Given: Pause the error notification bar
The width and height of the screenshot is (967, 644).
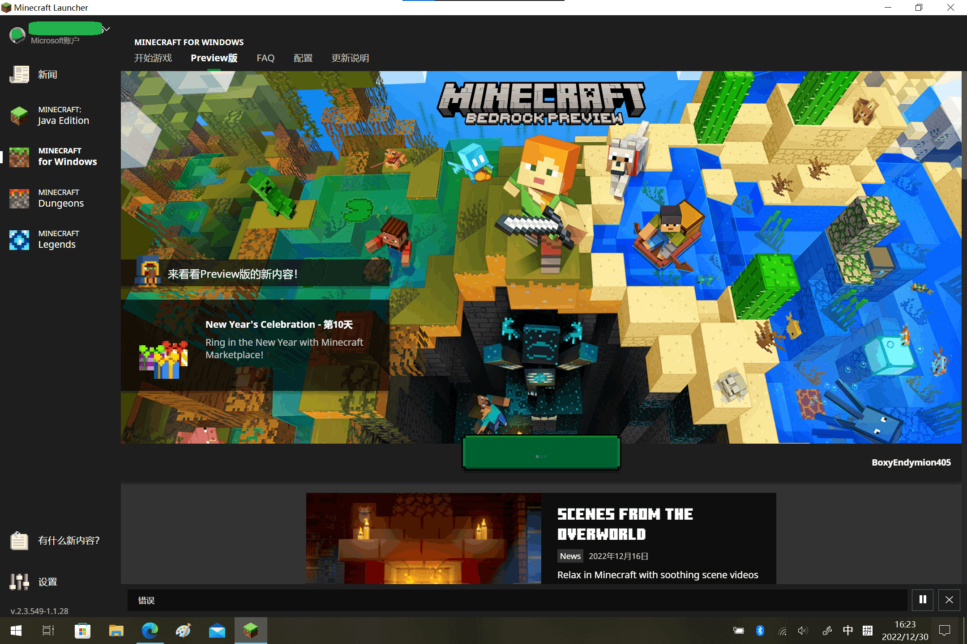Looking at the screenshot, I should pyautogui.click(x=923, y=600).
